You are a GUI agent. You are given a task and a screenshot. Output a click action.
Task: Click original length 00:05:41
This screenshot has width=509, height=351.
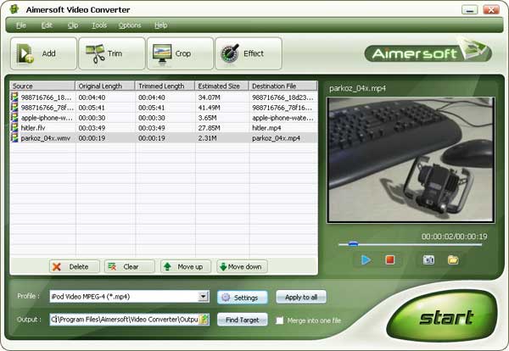92,108
